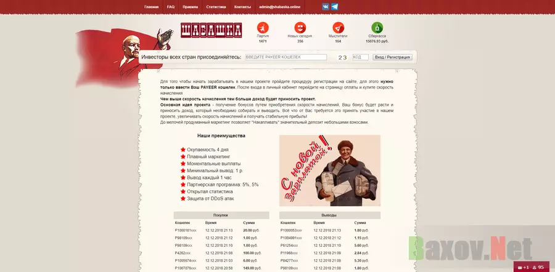Click the Сберкасса value 15076.93 руб.
The image size is (555, 272).
pos(377,41)
